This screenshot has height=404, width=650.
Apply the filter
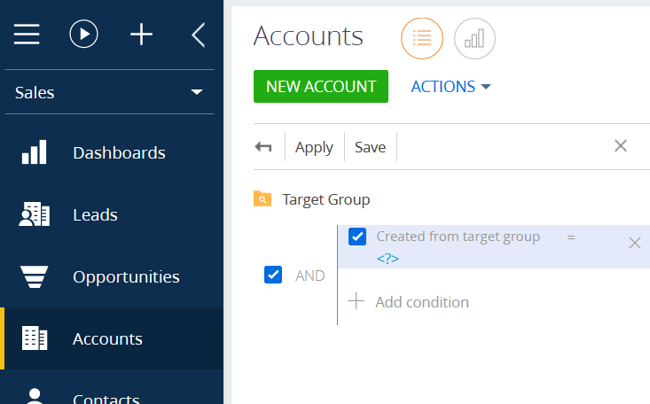click(x=314, y=147)
